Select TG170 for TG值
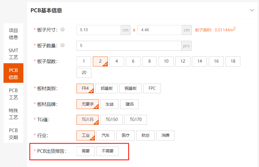 point(135,119)
